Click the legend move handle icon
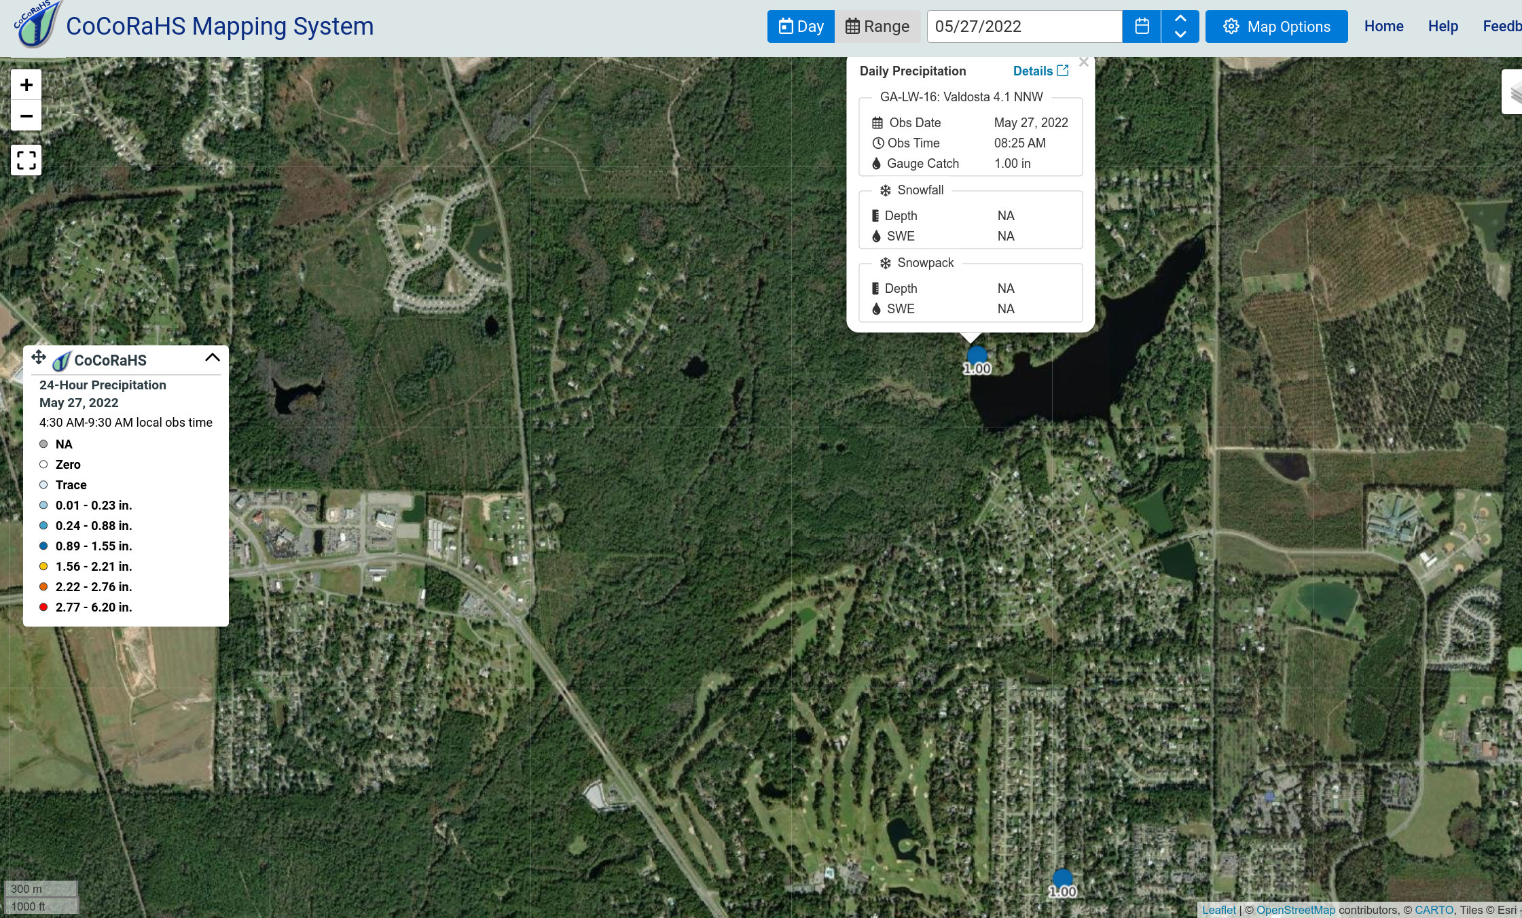This screenshot has height=918, width=1522. coord(39,357)
